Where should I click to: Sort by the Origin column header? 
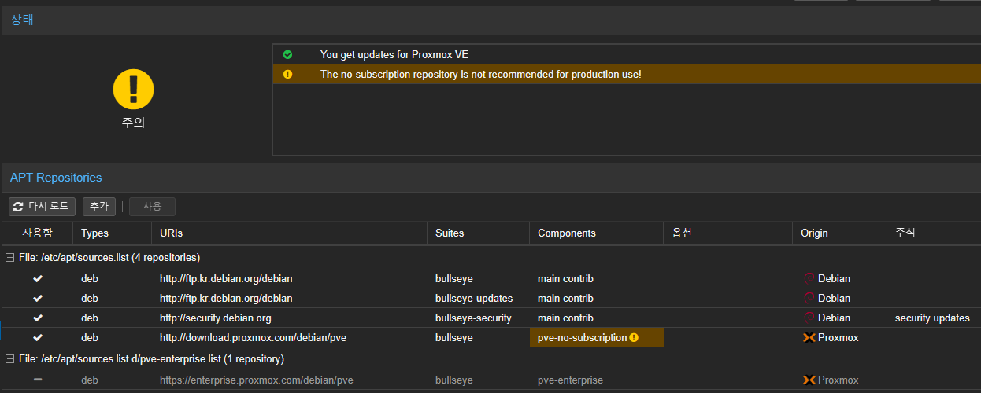[x=839, y=233]
